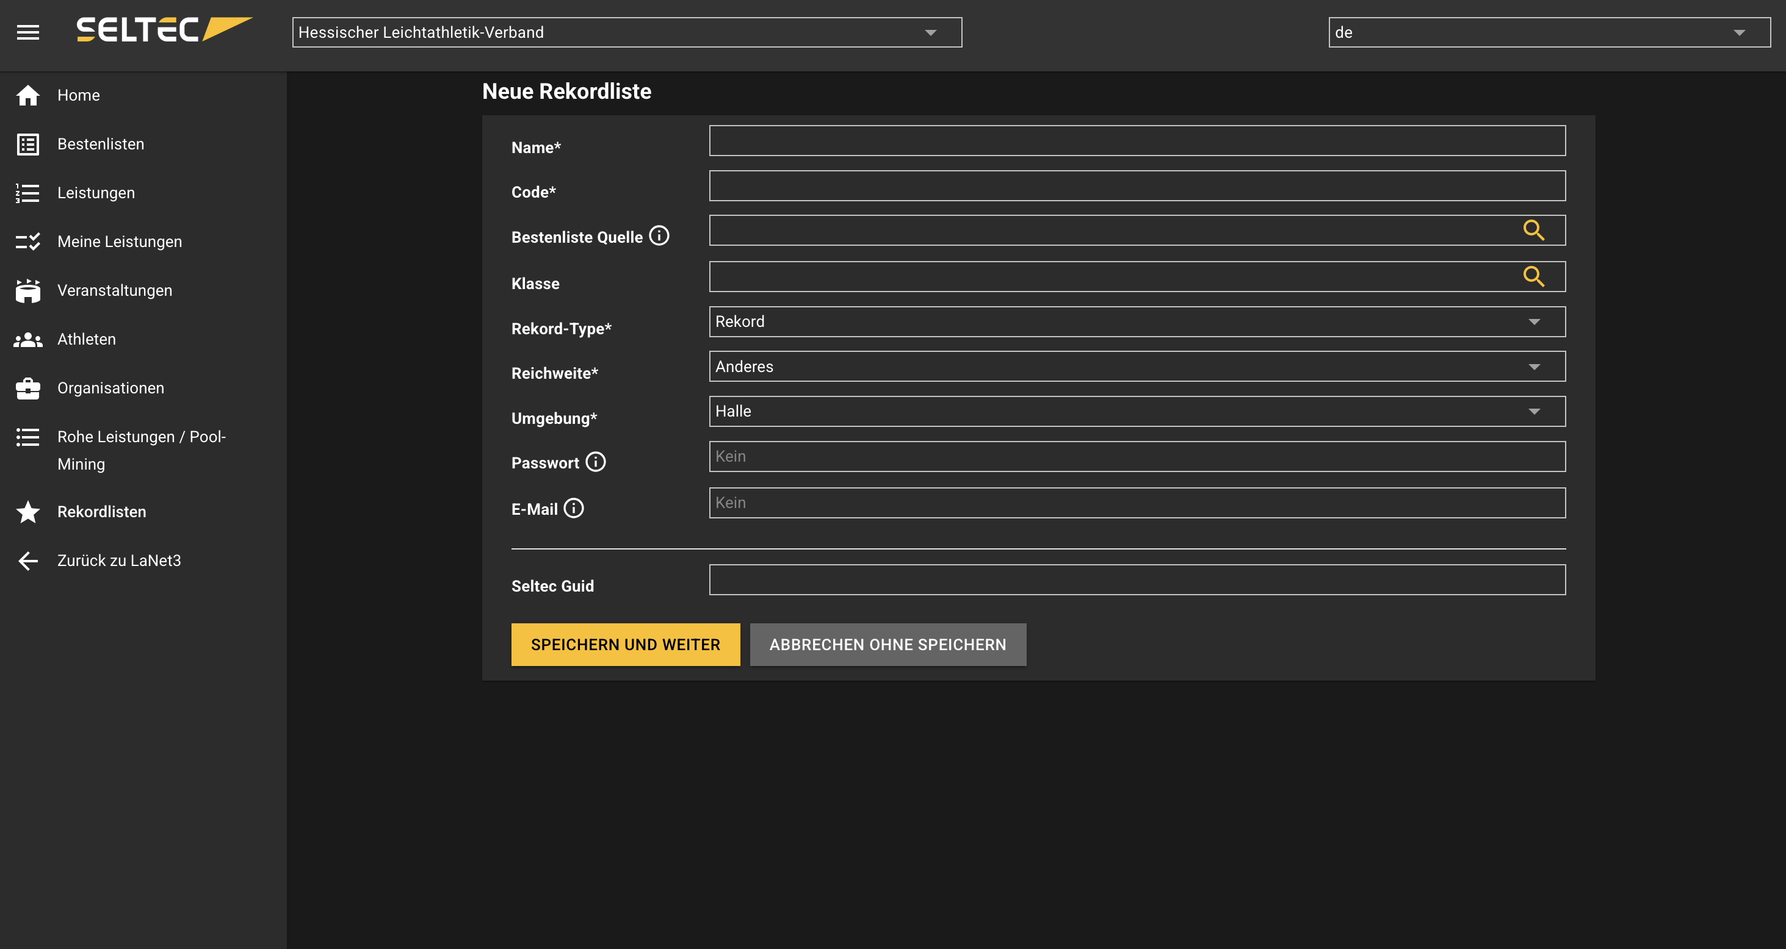Open Bestenlisten in the sidebar
This screenshot has width=1786, height=949.
[x=143, y=144]
